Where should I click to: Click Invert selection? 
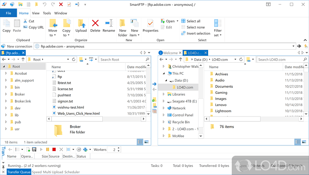pos(196,33)
